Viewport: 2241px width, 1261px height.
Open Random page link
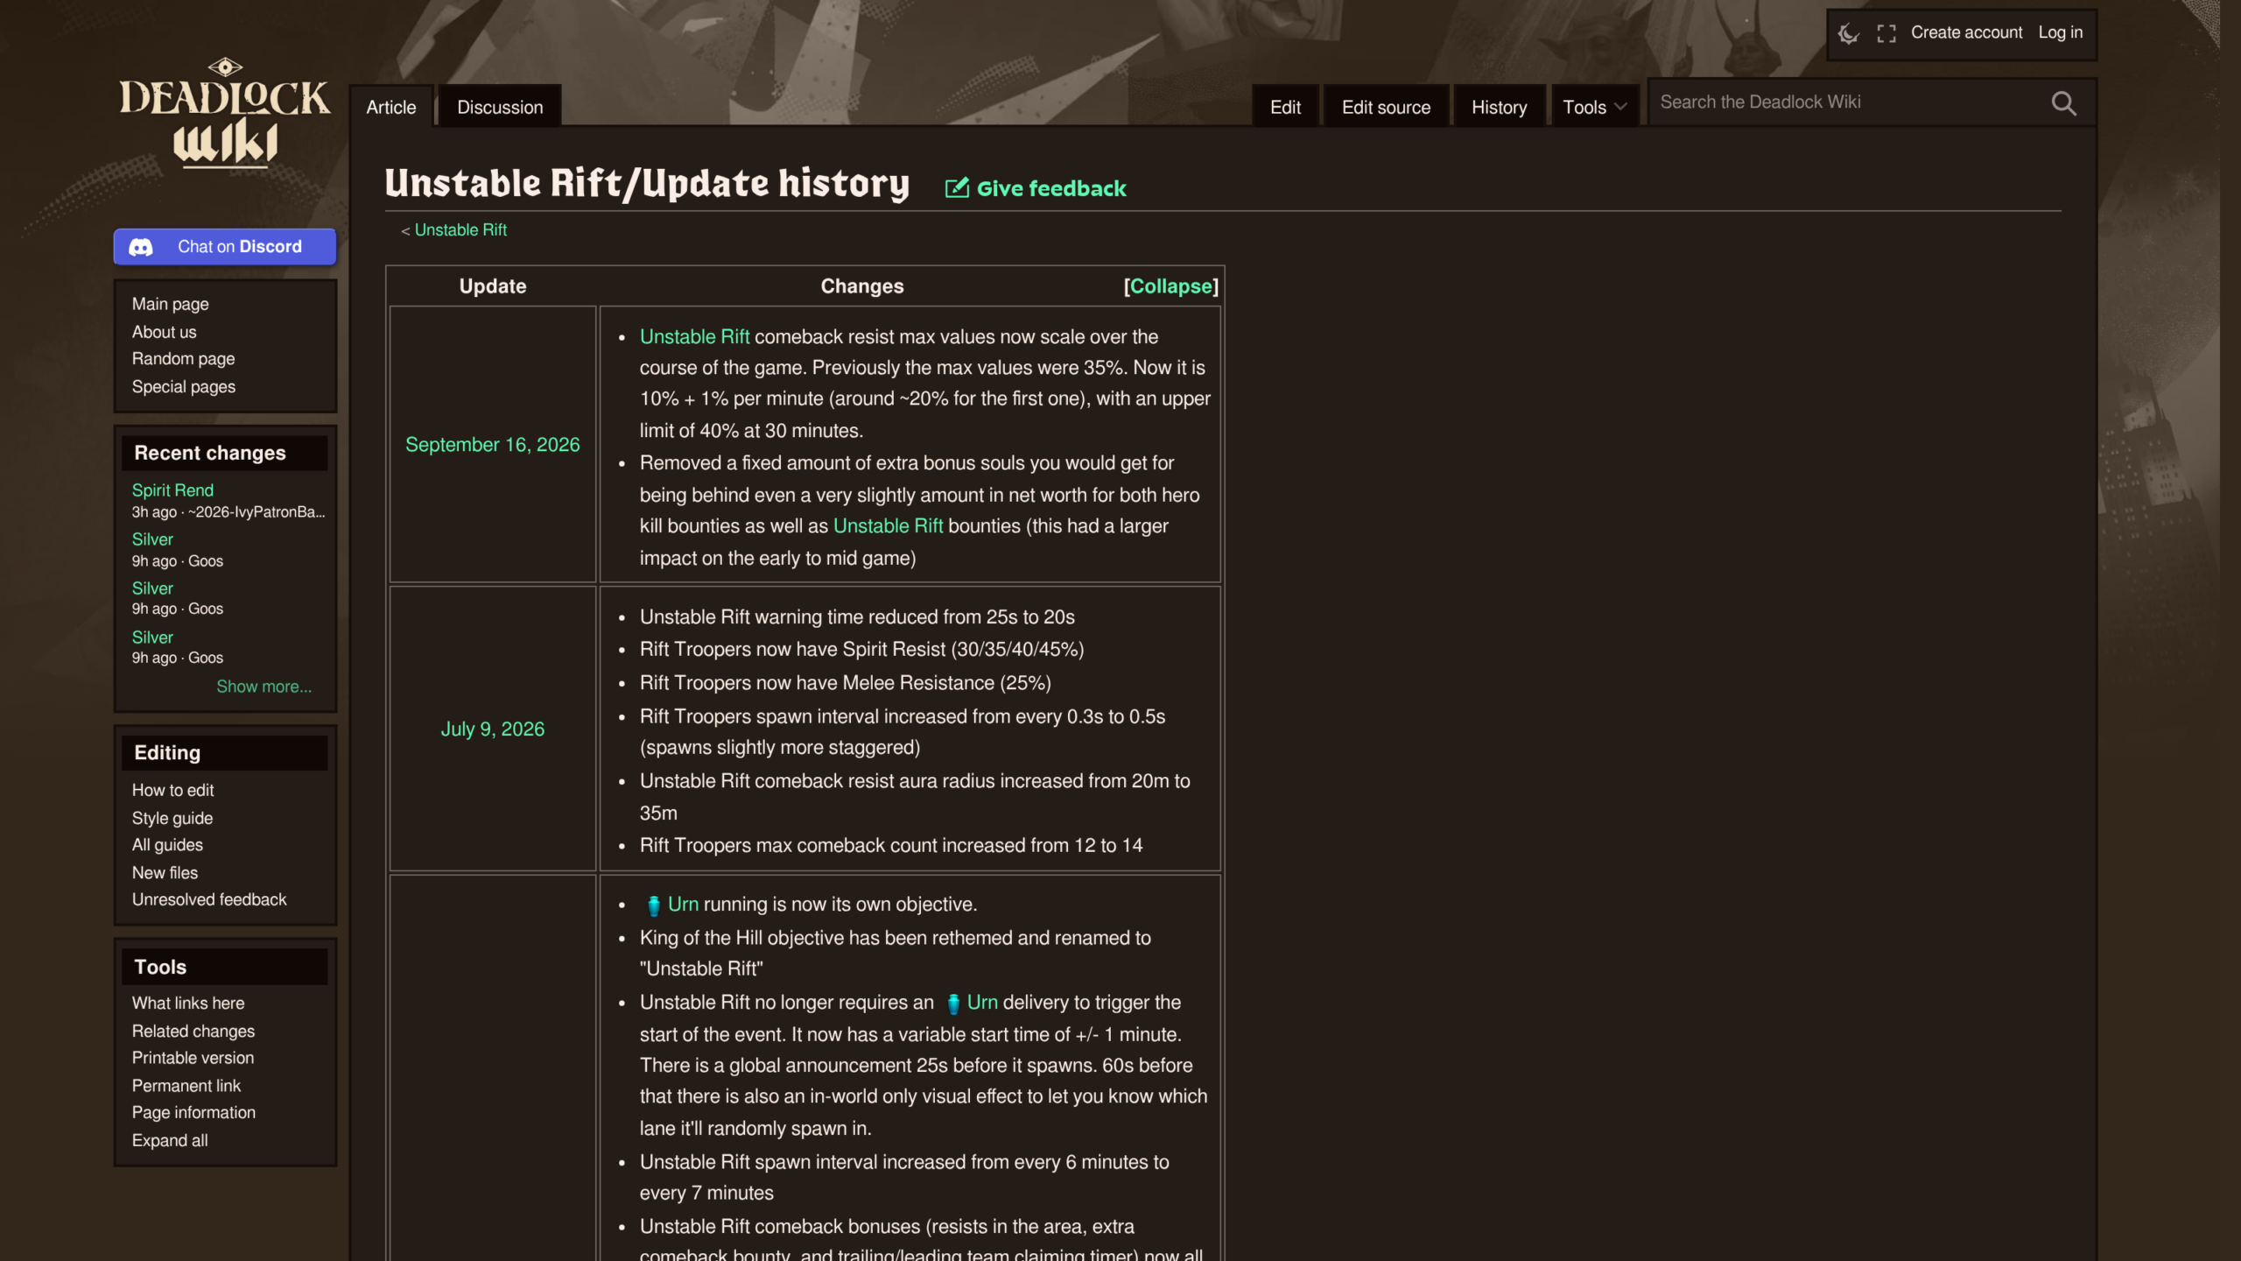(183, 359)
